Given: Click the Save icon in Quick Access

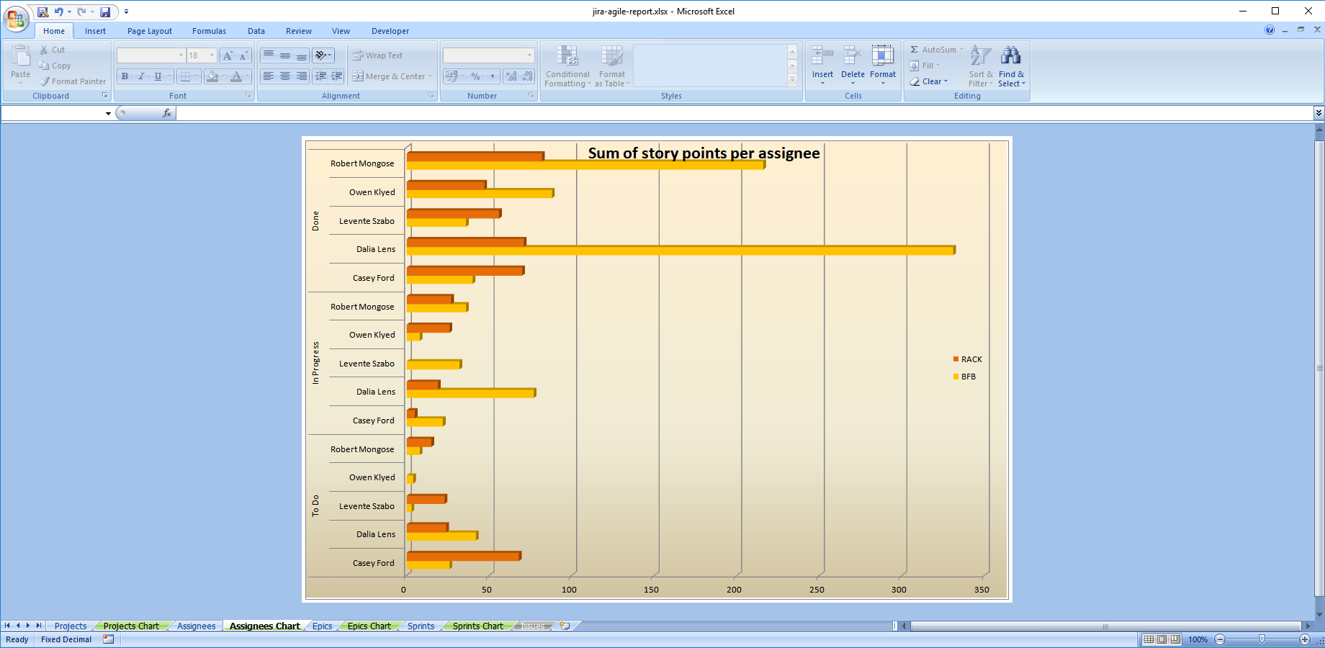Looking at the screenshot, I should (105, 12).
